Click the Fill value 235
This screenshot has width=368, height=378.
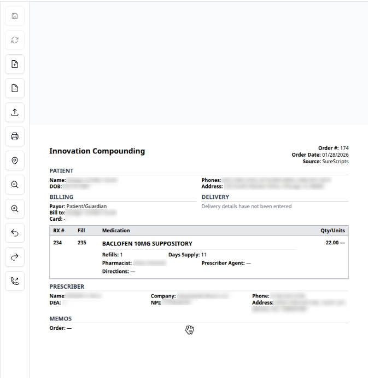(x=82, y=243)
